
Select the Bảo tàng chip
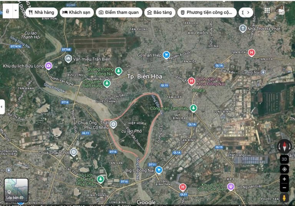pos(159,12)
